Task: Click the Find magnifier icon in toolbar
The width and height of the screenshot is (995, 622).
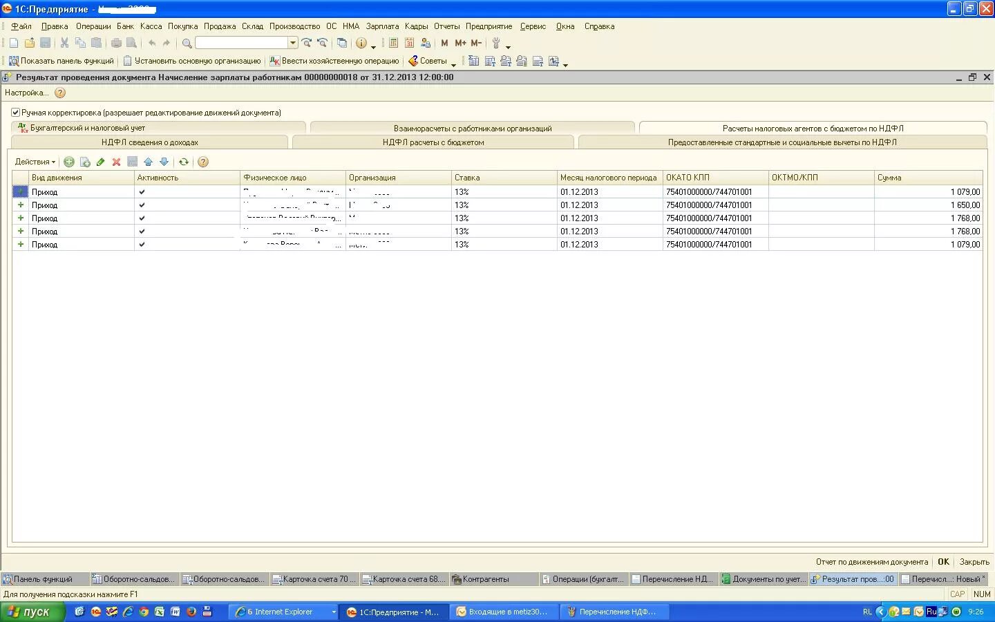Action: click(187, 43)
